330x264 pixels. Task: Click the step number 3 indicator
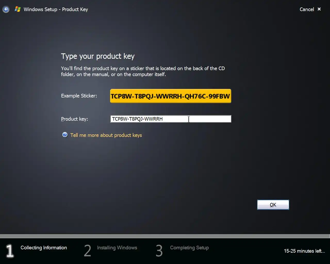pyautogui.click(x=159, y=251)
